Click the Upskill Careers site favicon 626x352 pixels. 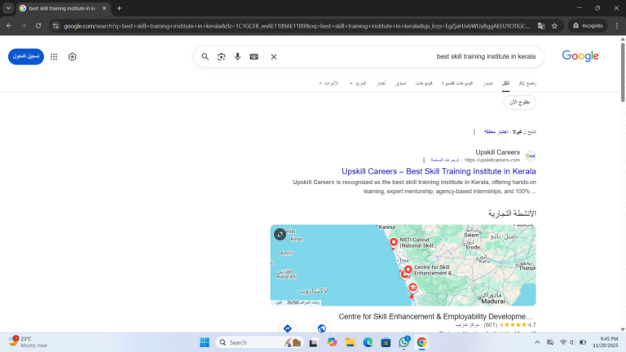coord(530,156)
